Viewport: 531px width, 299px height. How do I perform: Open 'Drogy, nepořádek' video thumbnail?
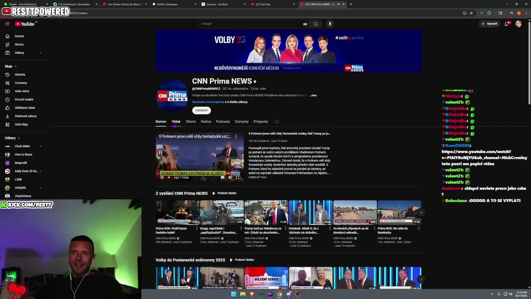coord(222,213)
